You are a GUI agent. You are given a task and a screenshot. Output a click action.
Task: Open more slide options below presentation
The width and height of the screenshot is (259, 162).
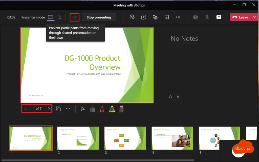pyautogui.click(x=68, y=109)
